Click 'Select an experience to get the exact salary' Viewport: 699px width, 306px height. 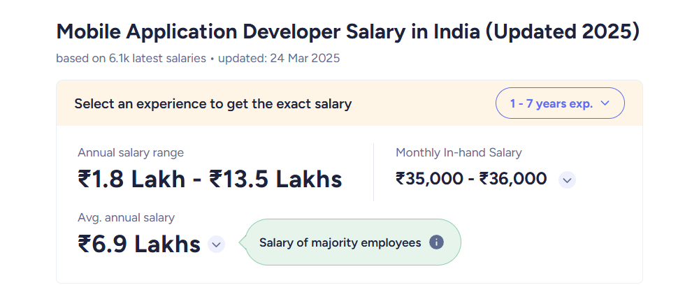213,104
